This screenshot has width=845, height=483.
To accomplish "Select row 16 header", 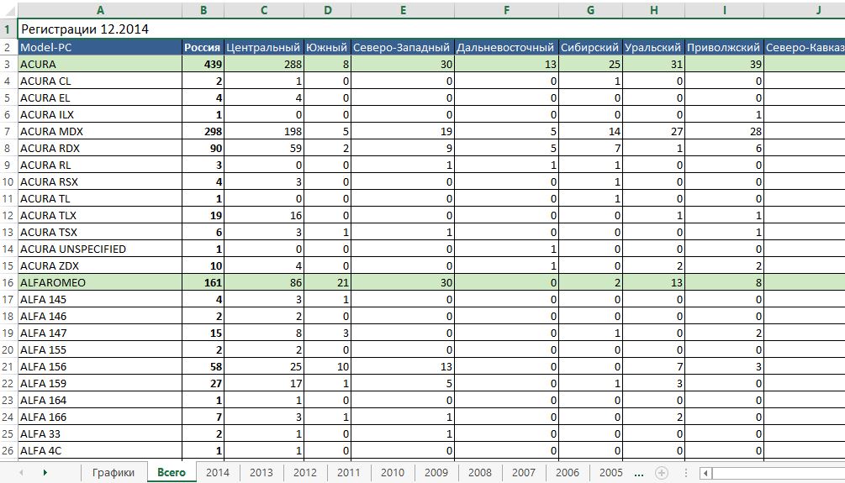I will coord(8,283).
